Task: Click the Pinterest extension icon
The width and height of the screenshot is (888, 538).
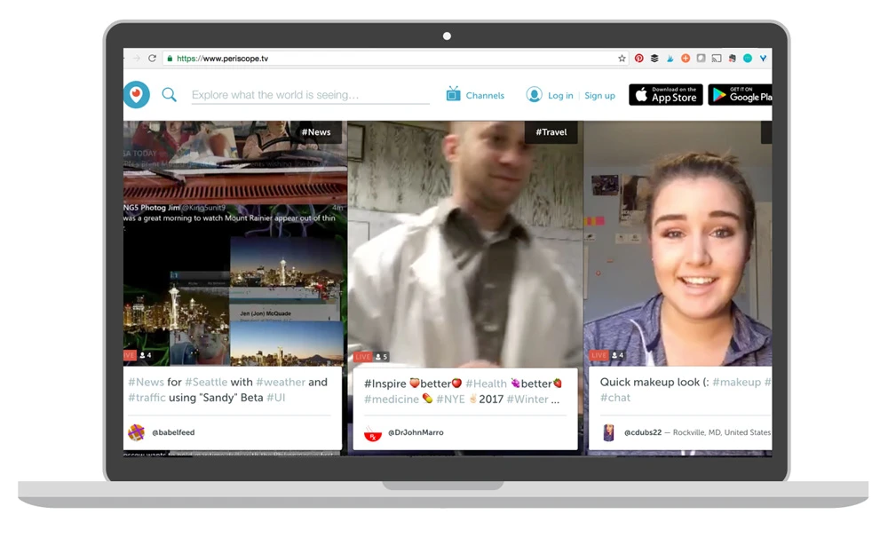Action: coord(638,59)
